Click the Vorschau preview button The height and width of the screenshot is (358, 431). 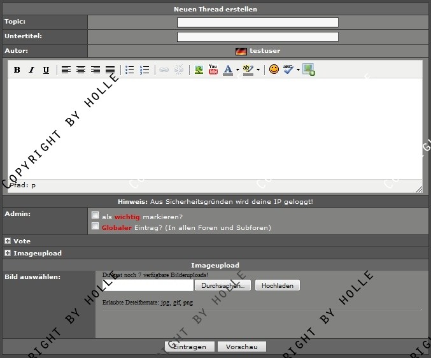[x=241, y=347]
